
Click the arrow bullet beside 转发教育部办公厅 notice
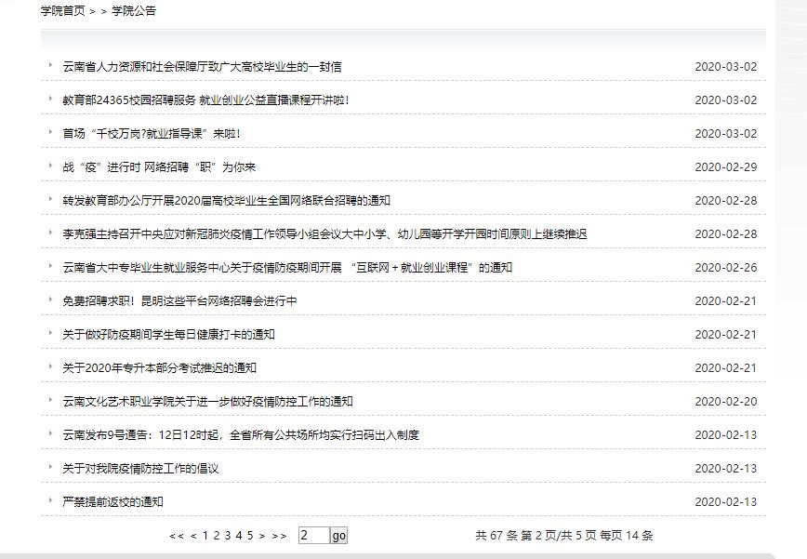click(50, 200)
